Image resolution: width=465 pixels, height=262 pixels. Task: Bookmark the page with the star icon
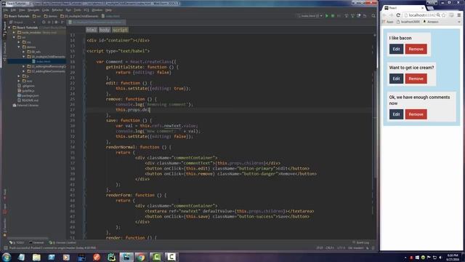[444, 15]
